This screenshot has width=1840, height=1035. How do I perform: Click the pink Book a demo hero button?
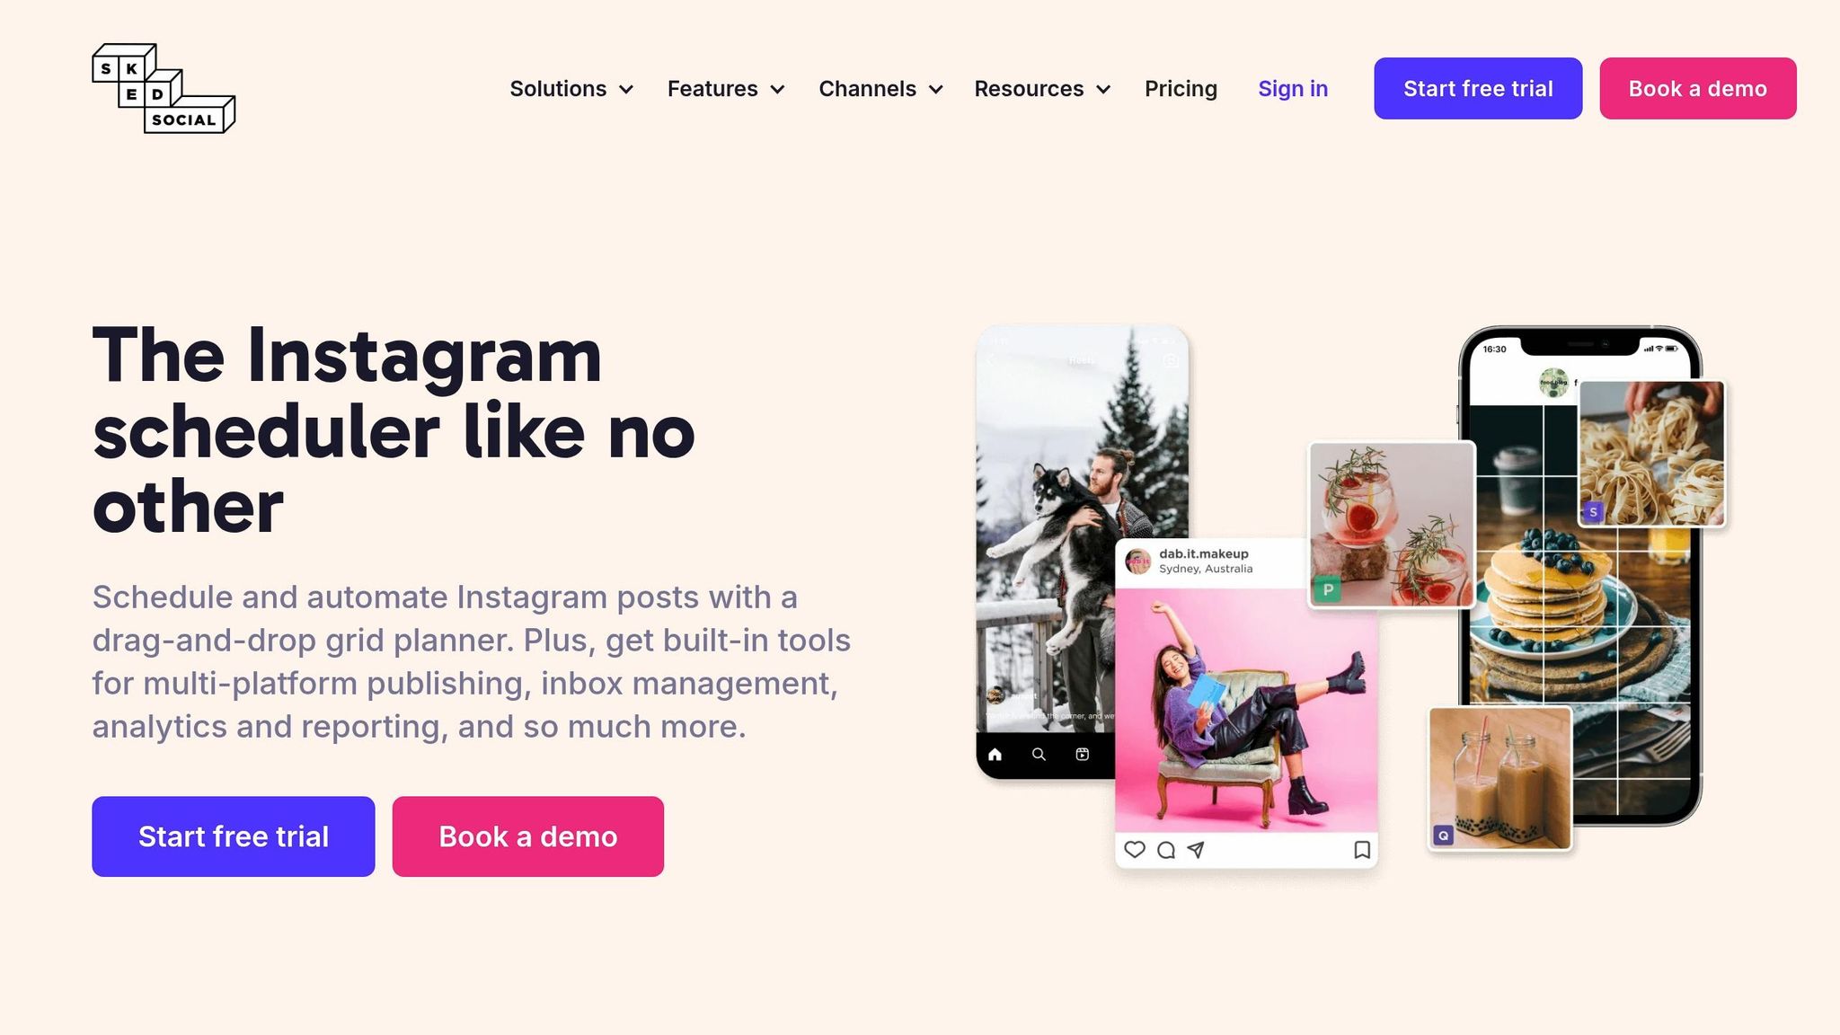click(x=528, y=836)
